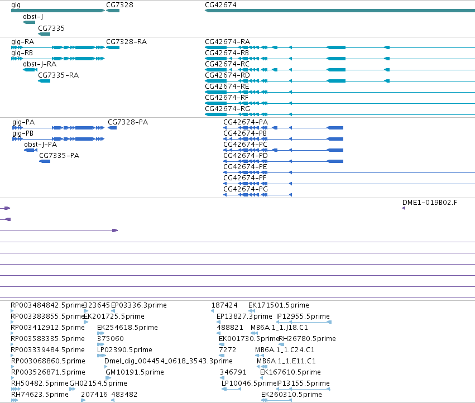Select protein obst-J-PA
This screenshot has width=475, height=403.
[x=40, y=144]
